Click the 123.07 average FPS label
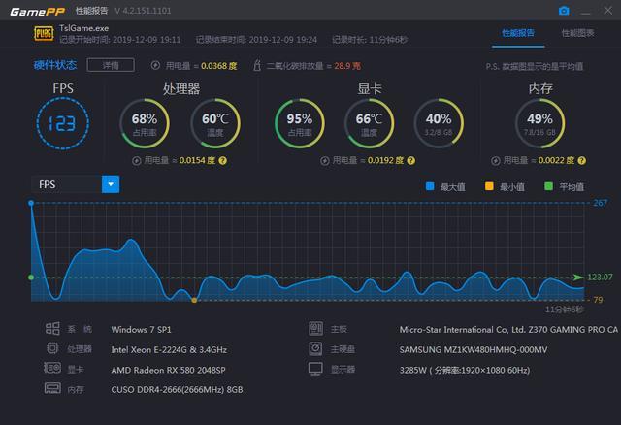Image resolution: width=621 pixels, height=425 pixels. click(600, 277)
